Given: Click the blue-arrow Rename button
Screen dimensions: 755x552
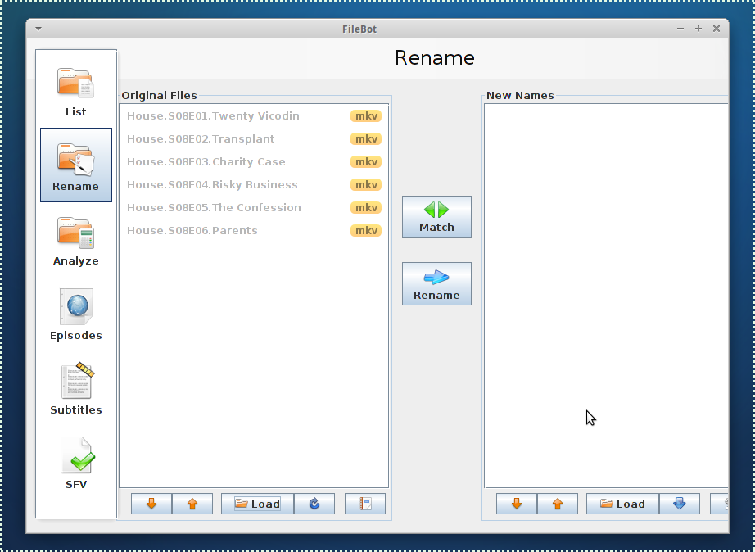Looking at the screenshot, I should [x=436, y=284].
